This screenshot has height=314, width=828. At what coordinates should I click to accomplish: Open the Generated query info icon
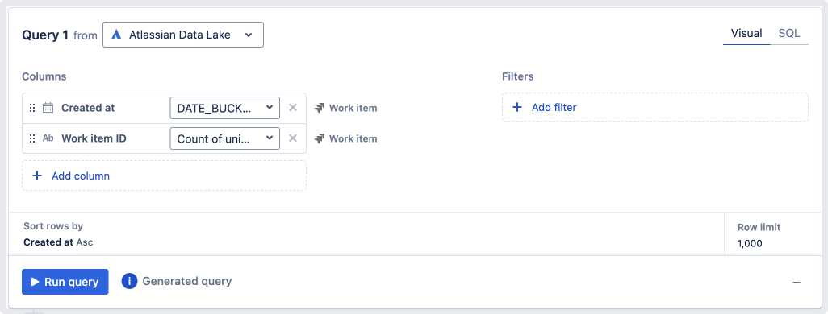pyautogui.click(x=129, y=281)
